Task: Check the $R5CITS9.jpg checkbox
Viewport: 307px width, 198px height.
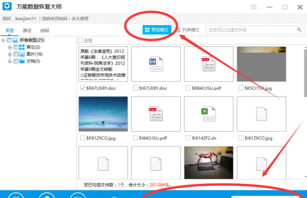Action: tap(241, 88)
